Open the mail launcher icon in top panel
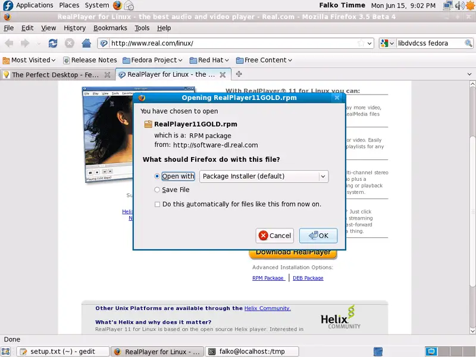Screen dimensions: 476x357 (129, 5)
